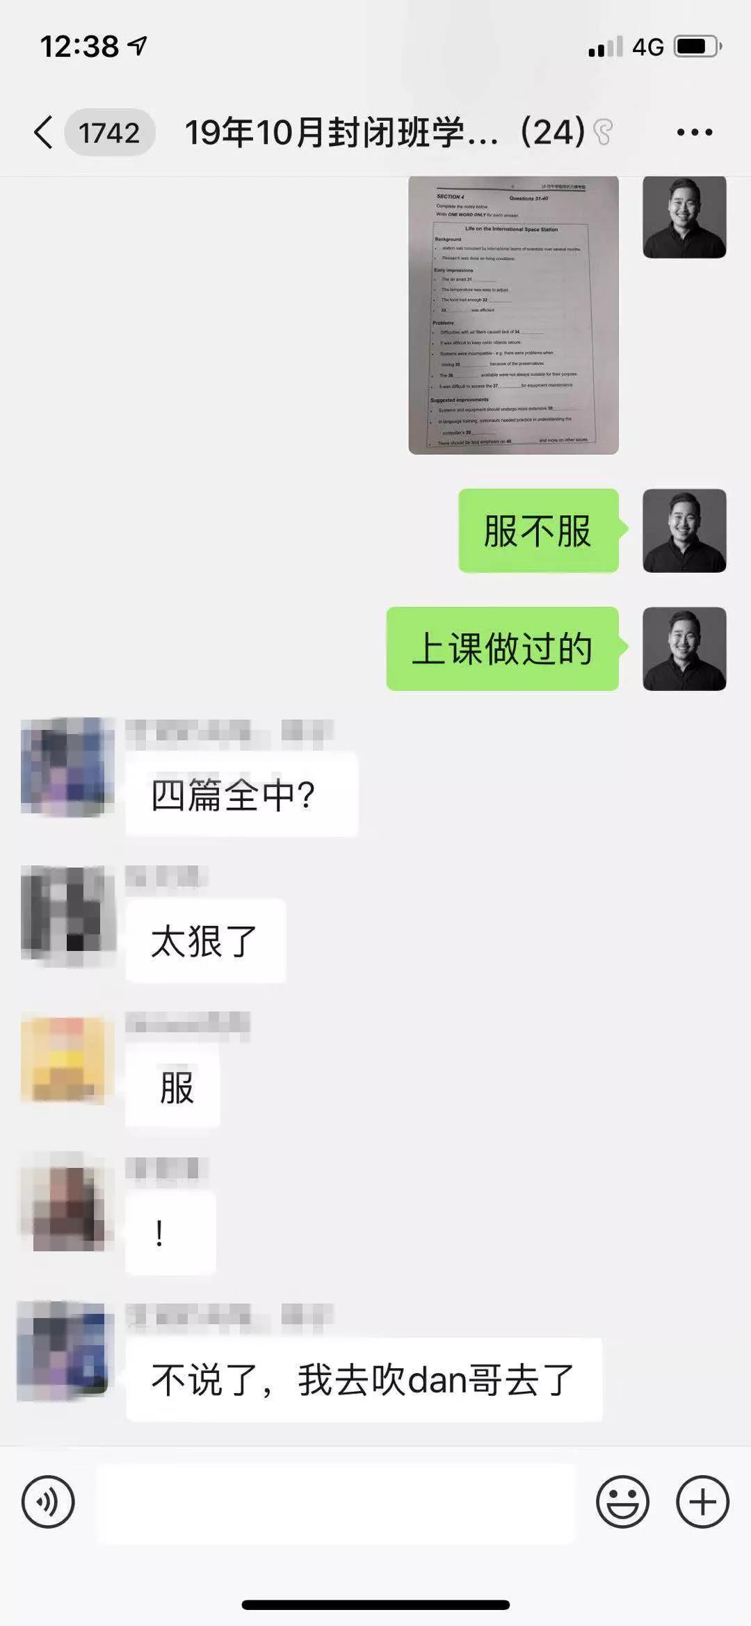The height and width of the screenshot is (1626, 751).
Task: Switch to voice message input icon
Action: coord(48,1502)
